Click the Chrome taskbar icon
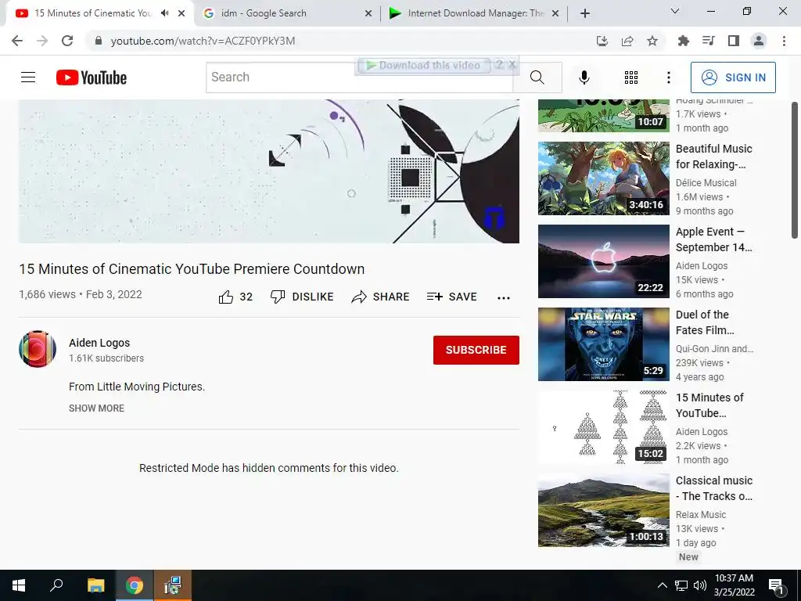This screenshot has height=601, width=801. point(135,585)
